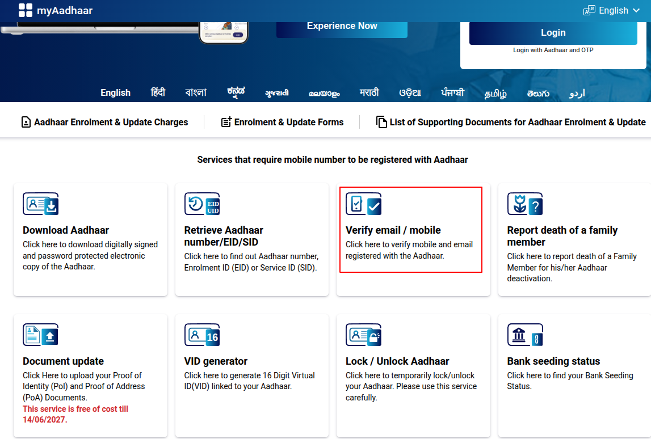Switch language to ਪੰਜਾਬੀ
Viewport: 651px width, 439px height.
click(452, 92)
